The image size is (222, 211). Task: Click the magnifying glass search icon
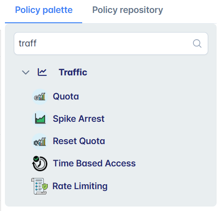pyautogui.click(x=197, y=44)
